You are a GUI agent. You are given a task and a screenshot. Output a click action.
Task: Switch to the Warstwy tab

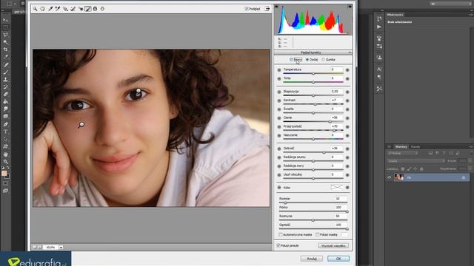point(401,147)
